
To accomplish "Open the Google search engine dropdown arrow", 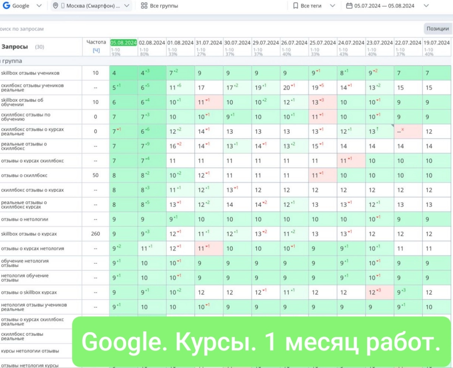I will [39, 6].
